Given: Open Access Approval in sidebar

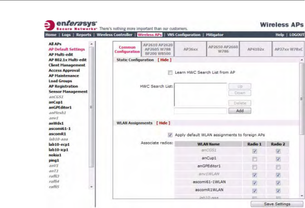Looking at the screenshot, I should 64,71.
